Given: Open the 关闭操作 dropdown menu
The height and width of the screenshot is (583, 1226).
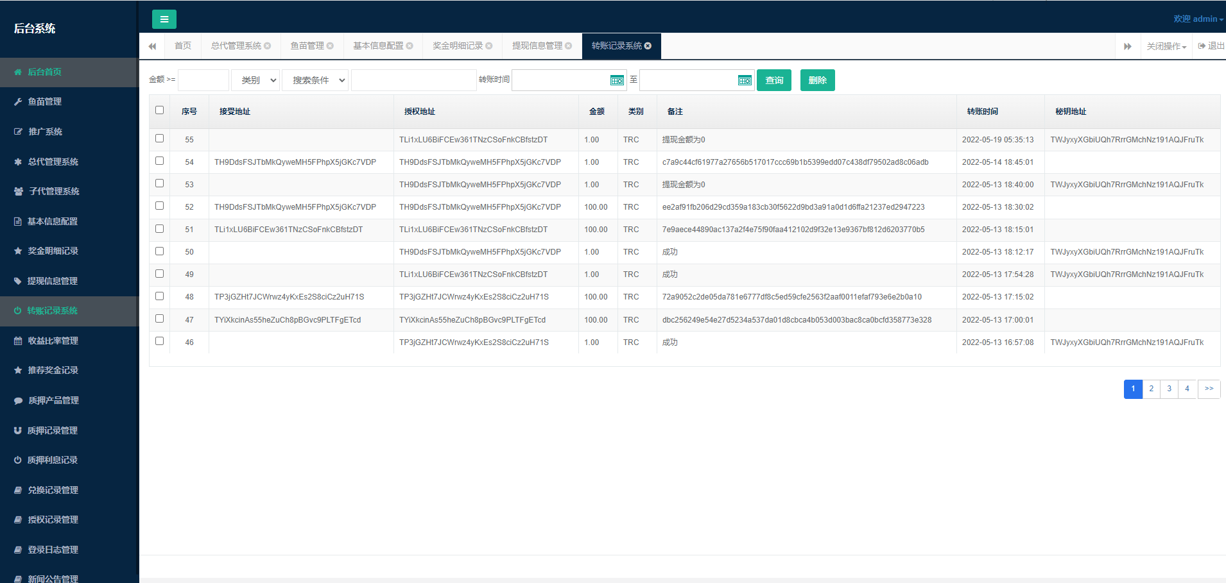Looking at the screenshot, I should click(1166, 46).
